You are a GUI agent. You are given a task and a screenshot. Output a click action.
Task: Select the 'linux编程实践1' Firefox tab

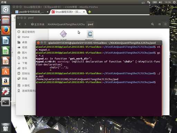[68, 12]
